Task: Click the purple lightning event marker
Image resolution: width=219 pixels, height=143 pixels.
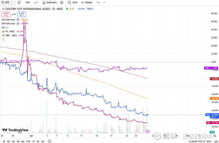Action: pos(148,131)
